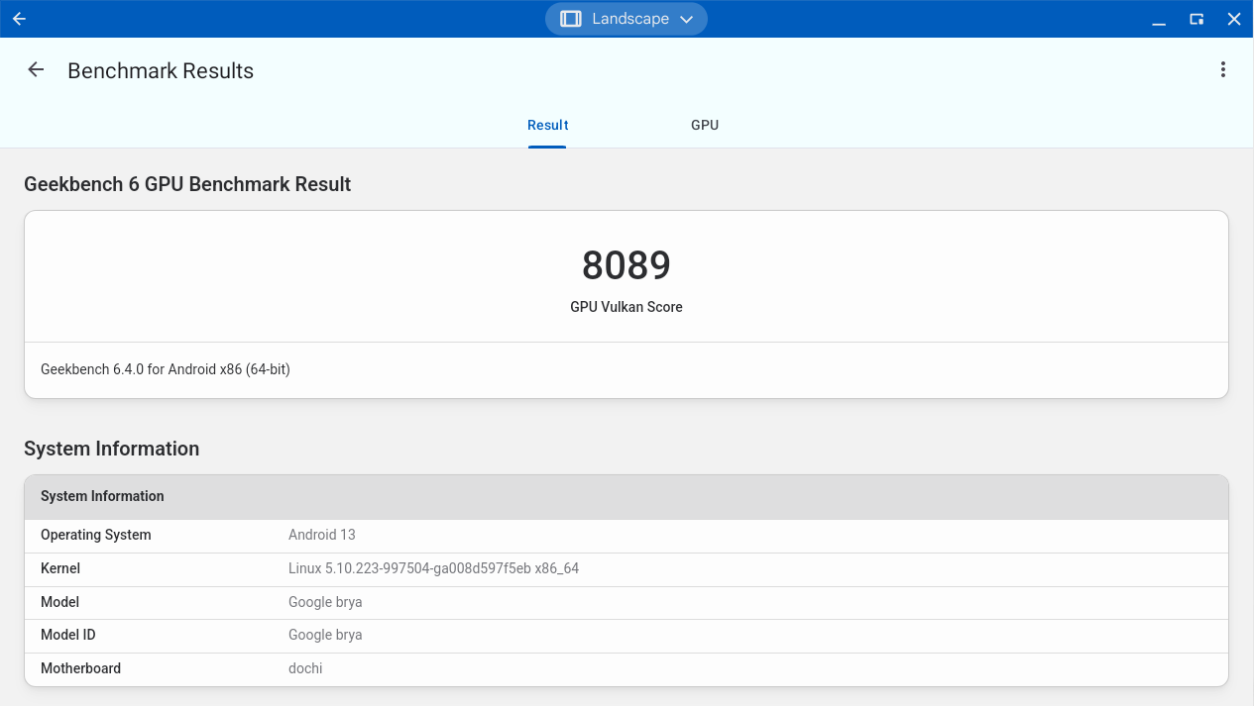Click Geekbench 6.4.0 for Android x86 text
Viewport: 1254px width, 706px height.
[x=166, y=369]
